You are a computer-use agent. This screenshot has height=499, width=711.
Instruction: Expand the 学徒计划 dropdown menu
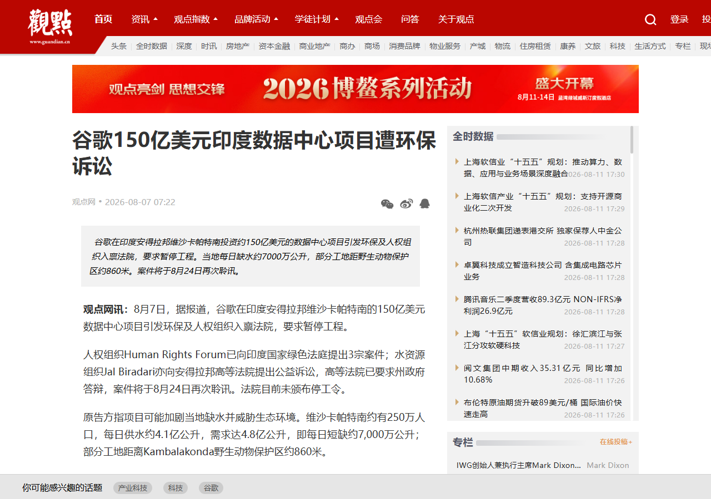tap(317, 19)
